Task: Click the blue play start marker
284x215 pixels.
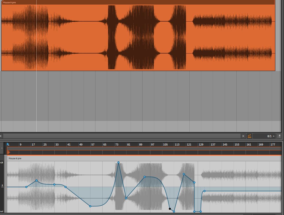Action: (x=8, y=144)
